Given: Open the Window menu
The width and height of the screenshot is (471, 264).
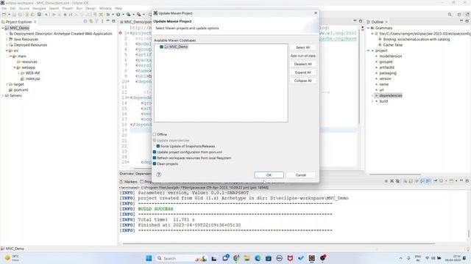Looking at the screenshot, I should point(105,8).
